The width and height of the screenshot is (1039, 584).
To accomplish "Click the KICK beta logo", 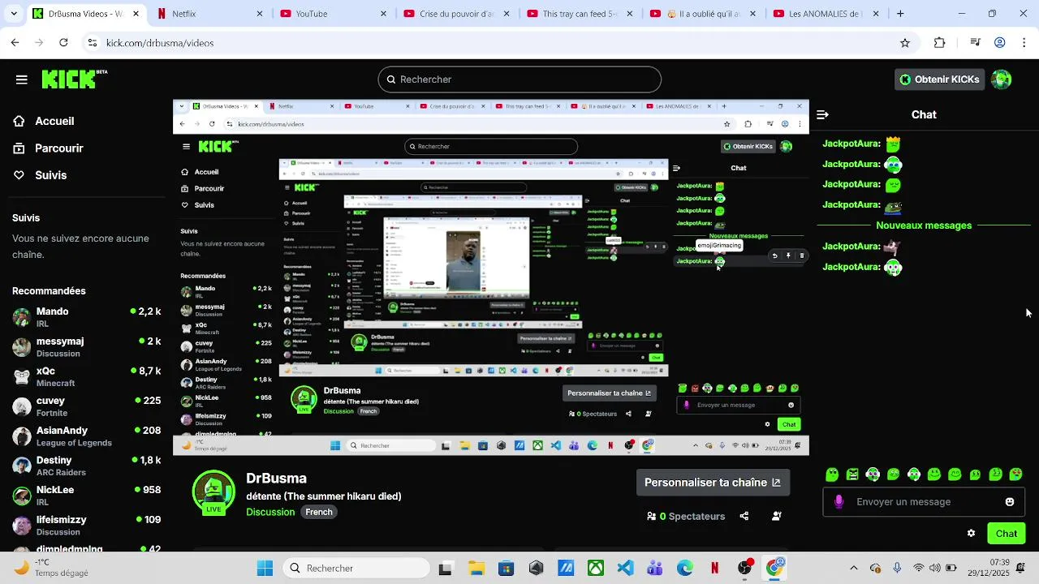I will click(x=75, y=79).
